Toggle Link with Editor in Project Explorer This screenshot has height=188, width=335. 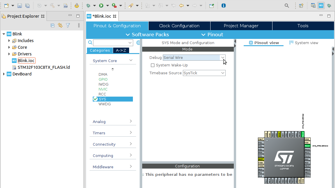(x=60, y=26)
